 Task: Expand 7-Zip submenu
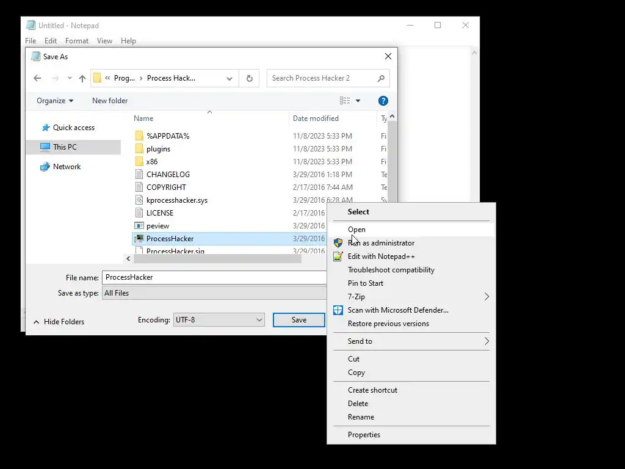pos(411,297)
